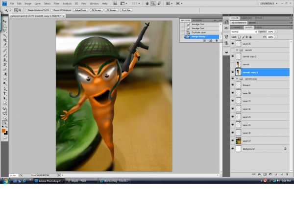Select the History Brush tool
294x215 pixels.
(5, 65)
